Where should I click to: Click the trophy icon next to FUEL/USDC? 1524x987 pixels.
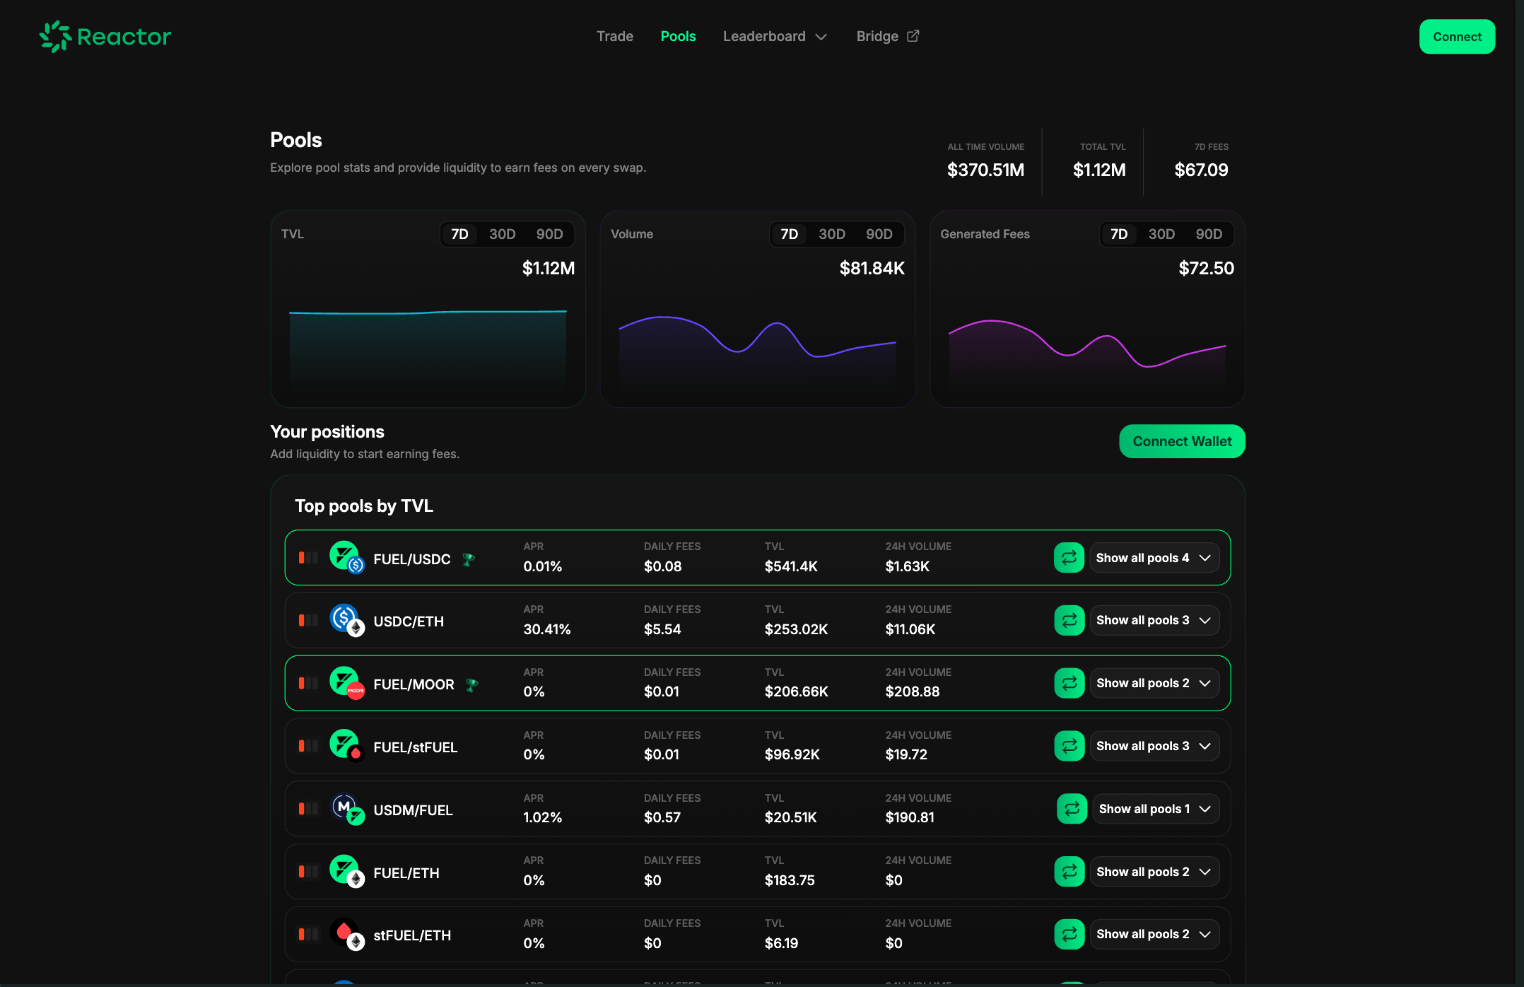[x=468, y=559]
